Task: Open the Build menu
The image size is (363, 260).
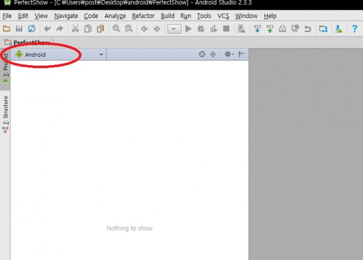Action: [168, 16]
